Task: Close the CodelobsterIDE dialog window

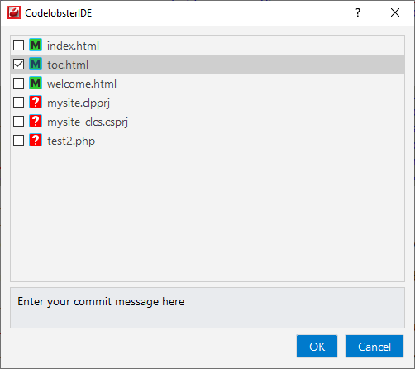Action: (395, 12)
